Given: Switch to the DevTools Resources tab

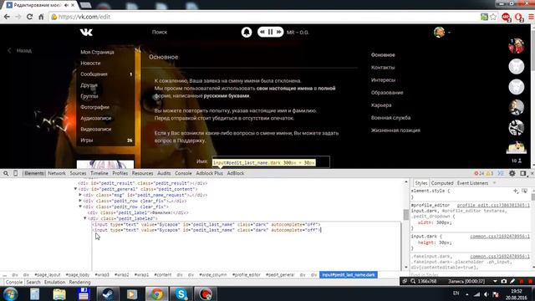Looking at the screenshot, I should (142, 173).
